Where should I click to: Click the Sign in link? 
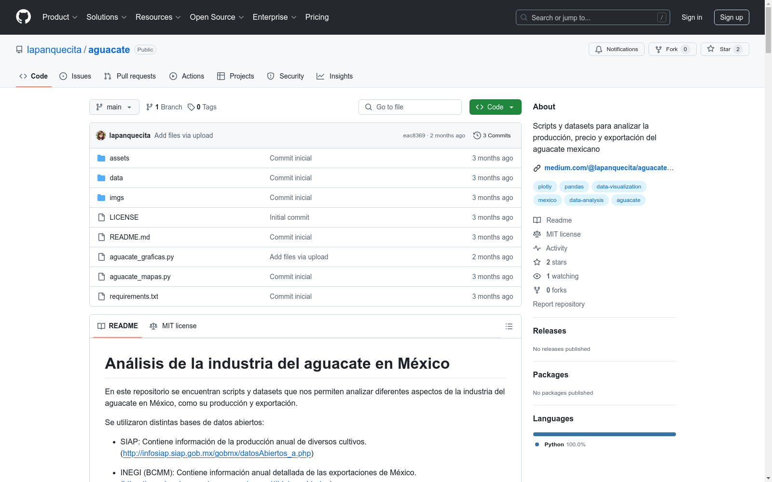click(692, 17)
